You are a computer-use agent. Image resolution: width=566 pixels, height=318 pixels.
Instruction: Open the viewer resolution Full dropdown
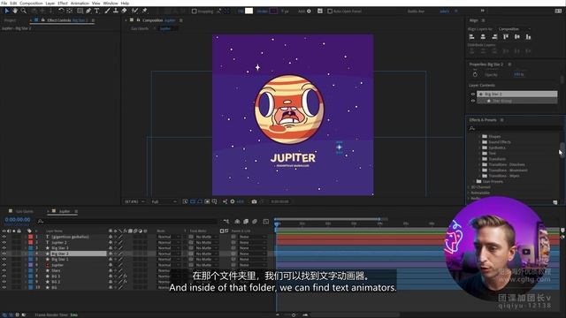[x=164, y=201]
